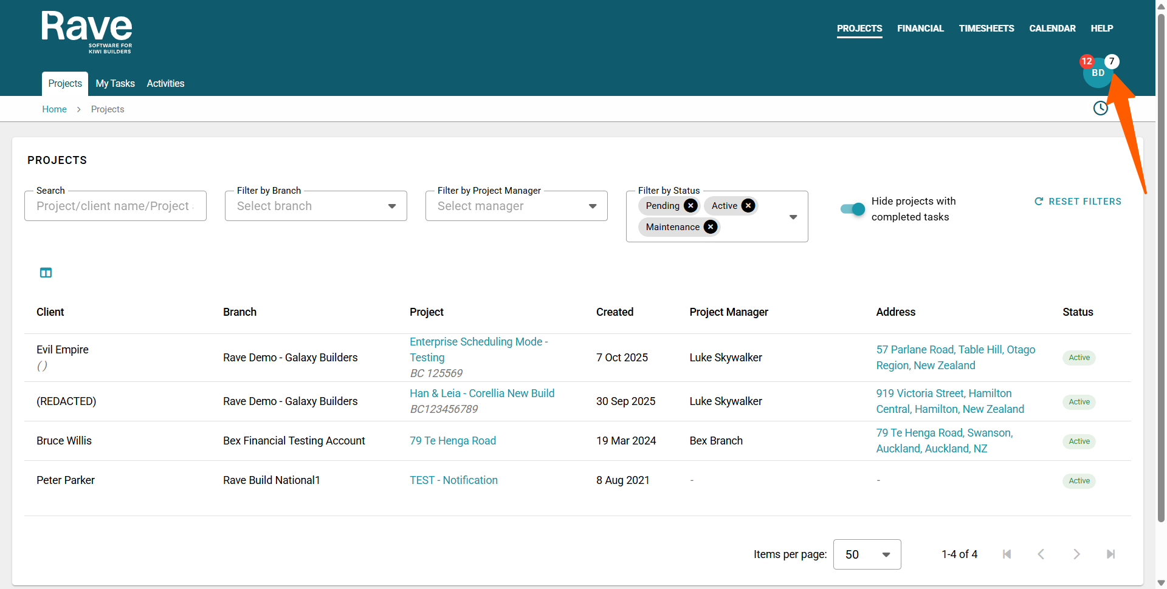Remove the Pending status filter chip
Image resolution: width=1167 pixels, height=589 pixels.
690,206
